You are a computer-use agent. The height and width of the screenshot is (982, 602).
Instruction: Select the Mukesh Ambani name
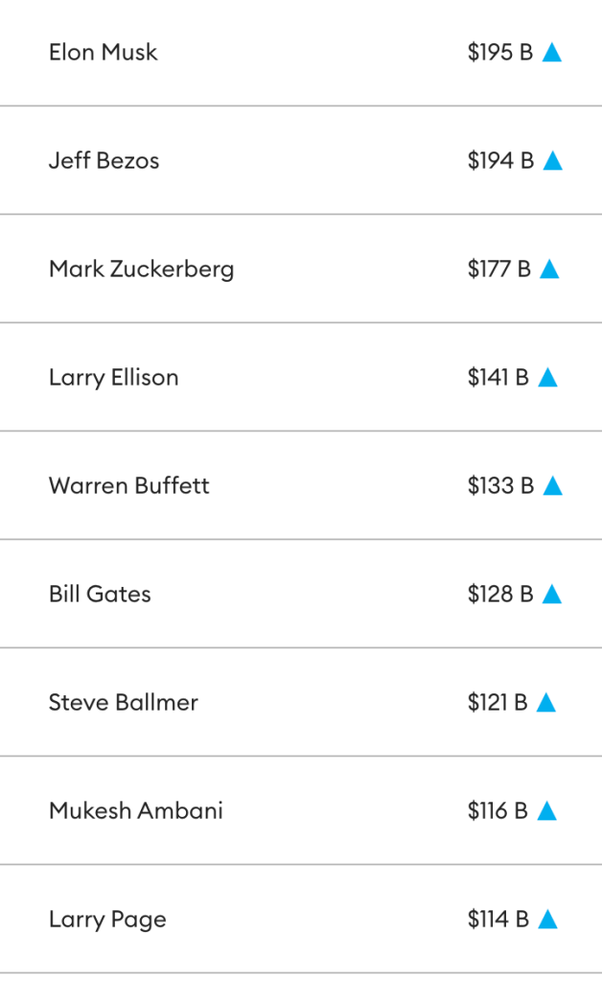(x=135, y=811)
